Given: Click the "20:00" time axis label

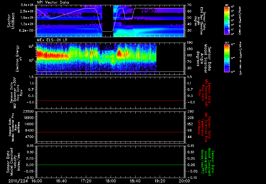Looking at the screenshot, I should tap(184, 181).
